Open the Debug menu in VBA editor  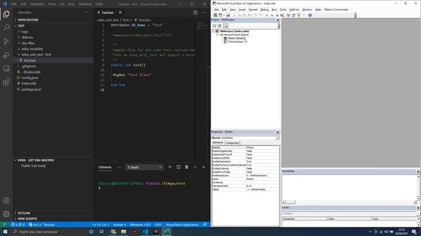264,10
